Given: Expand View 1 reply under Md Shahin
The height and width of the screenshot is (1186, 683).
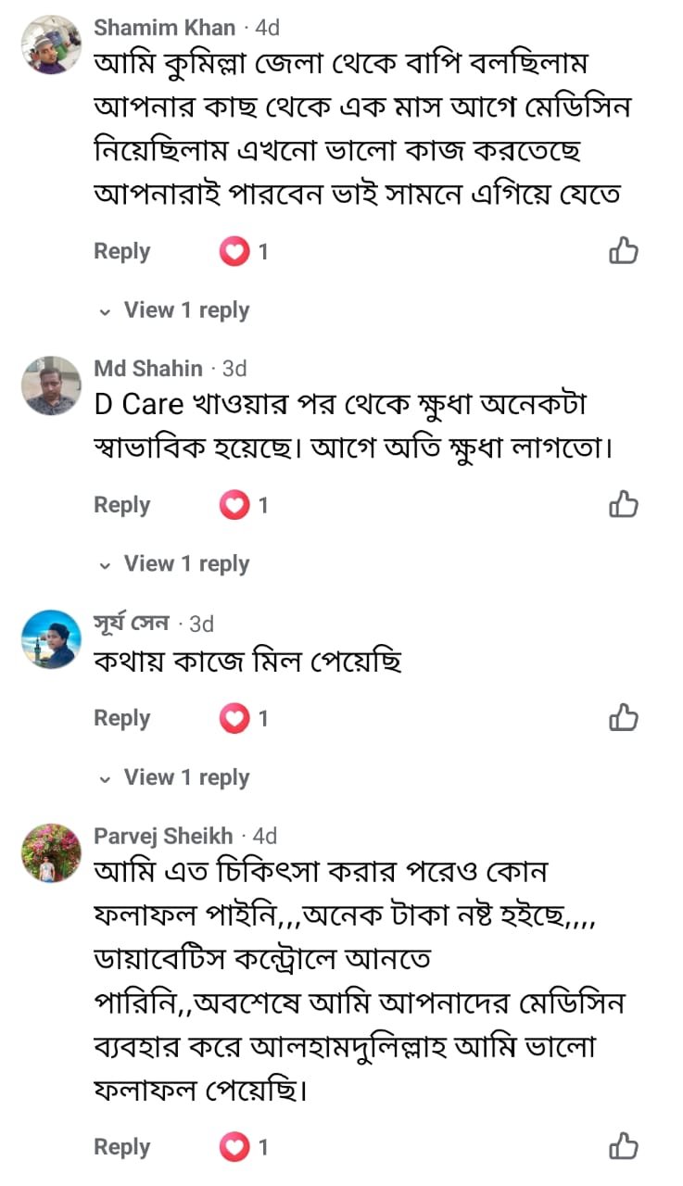Looking at the screenshot, I should click(x=185, y=563).
